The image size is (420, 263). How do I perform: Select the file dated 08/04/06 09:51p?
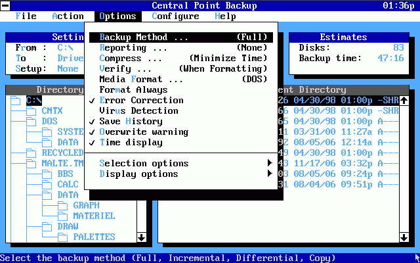click(339, 185)
